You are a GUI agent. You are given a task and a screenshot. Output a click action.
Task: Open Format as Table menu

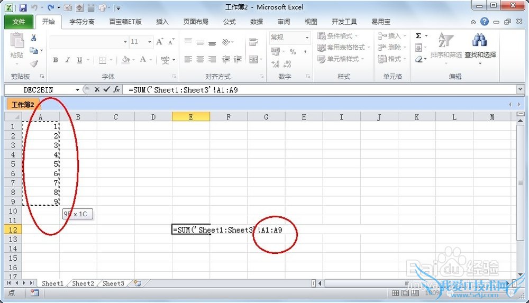click(344, 47)
